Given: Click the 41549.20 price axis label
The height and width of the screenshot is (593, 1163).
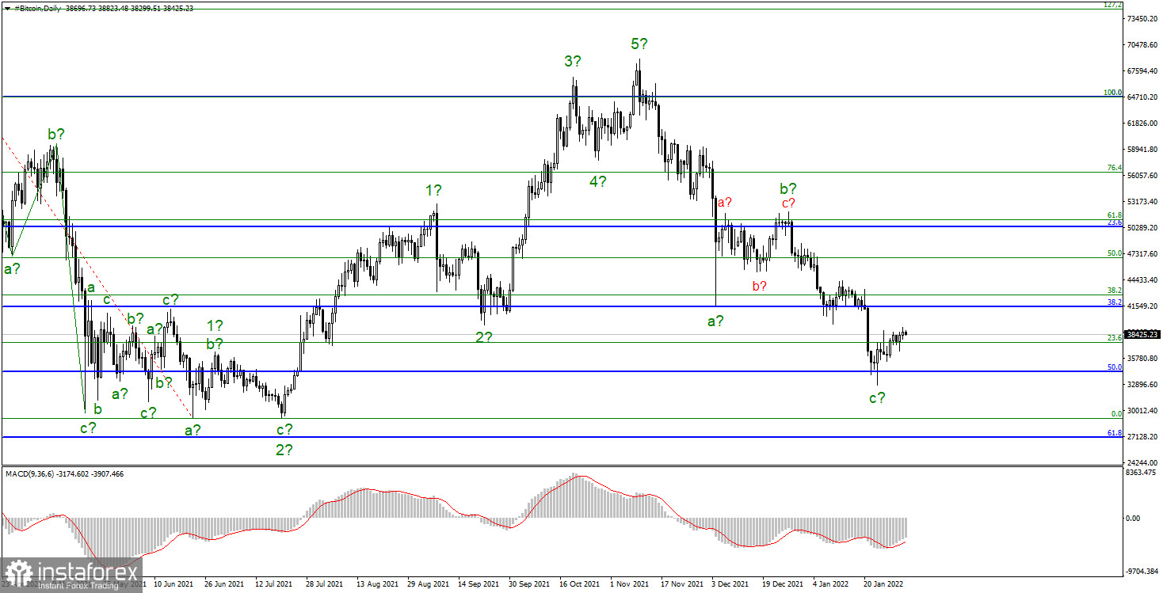Looking at the screenshot, I should click(x=1142, y=306).
